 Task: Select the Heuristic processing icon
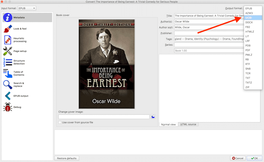pos(8,40)
